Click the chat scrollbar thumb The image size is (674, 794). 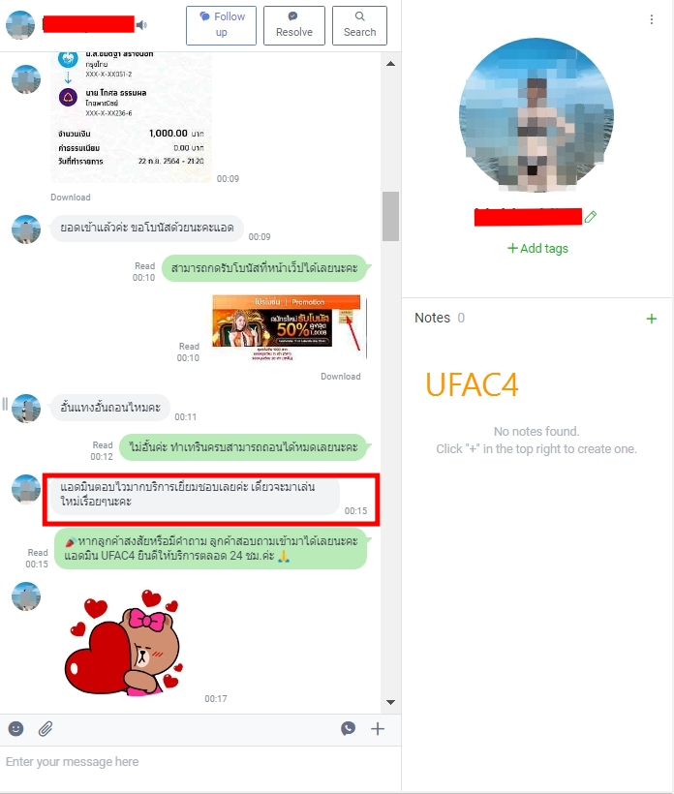390,216
